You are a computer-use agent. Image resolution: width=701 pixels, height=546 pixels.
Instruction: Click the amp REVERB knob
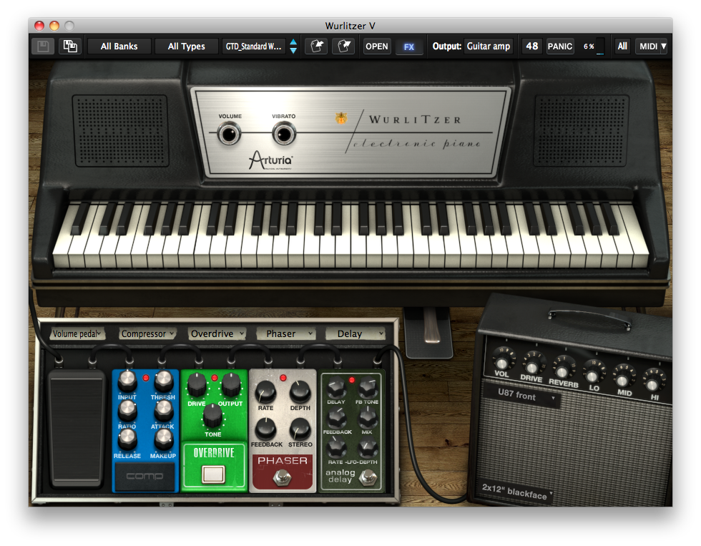[562, 370]
